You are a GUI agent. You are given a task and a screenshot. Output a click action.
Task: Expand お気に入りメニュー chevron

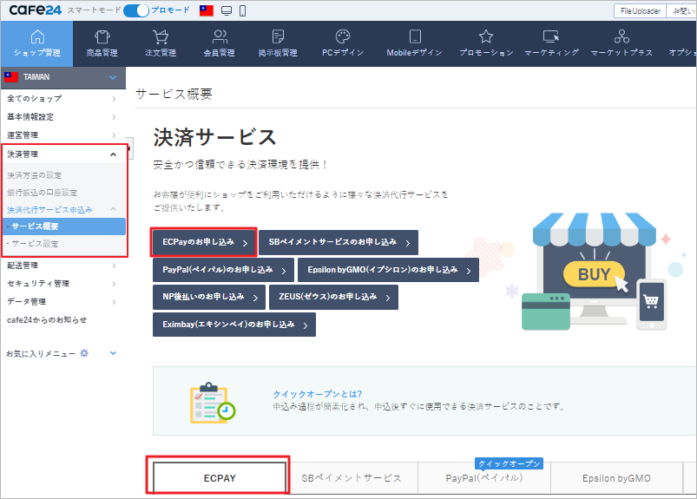pyautogui.click(x=113, y=353)
